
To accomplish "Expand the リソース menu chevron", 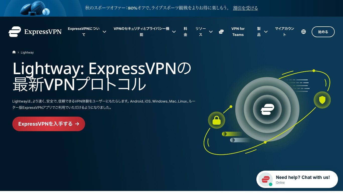I will tap(211, 32).
